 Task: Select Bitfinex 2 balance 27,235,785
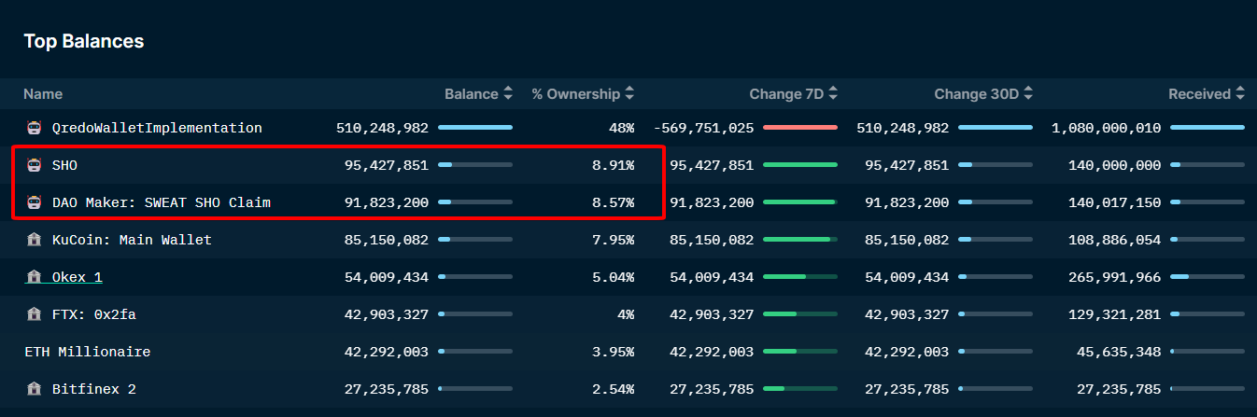[387, 389]
